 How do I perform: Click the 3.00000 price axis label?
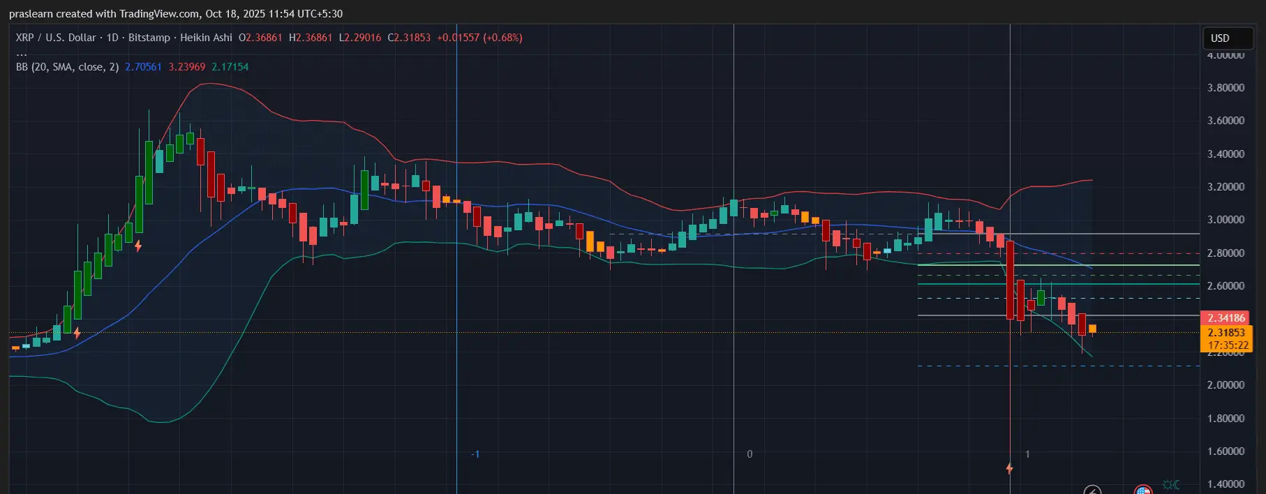tap(1226, 220)
